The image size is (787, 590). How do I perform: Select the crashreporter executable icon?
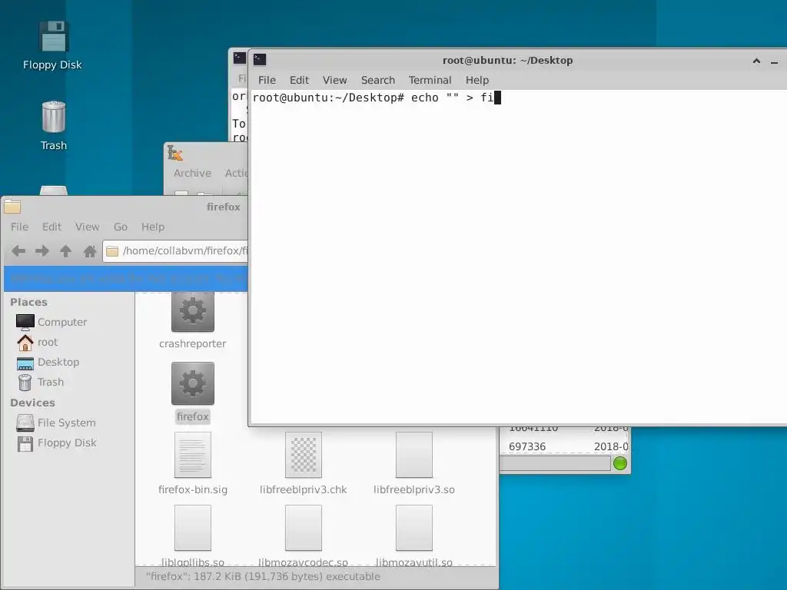(x=193, y=312)
